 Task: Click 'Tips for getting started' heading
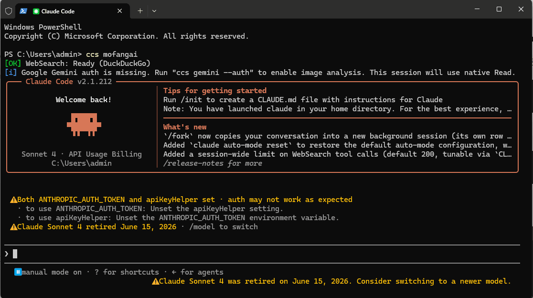click(215, 91)
